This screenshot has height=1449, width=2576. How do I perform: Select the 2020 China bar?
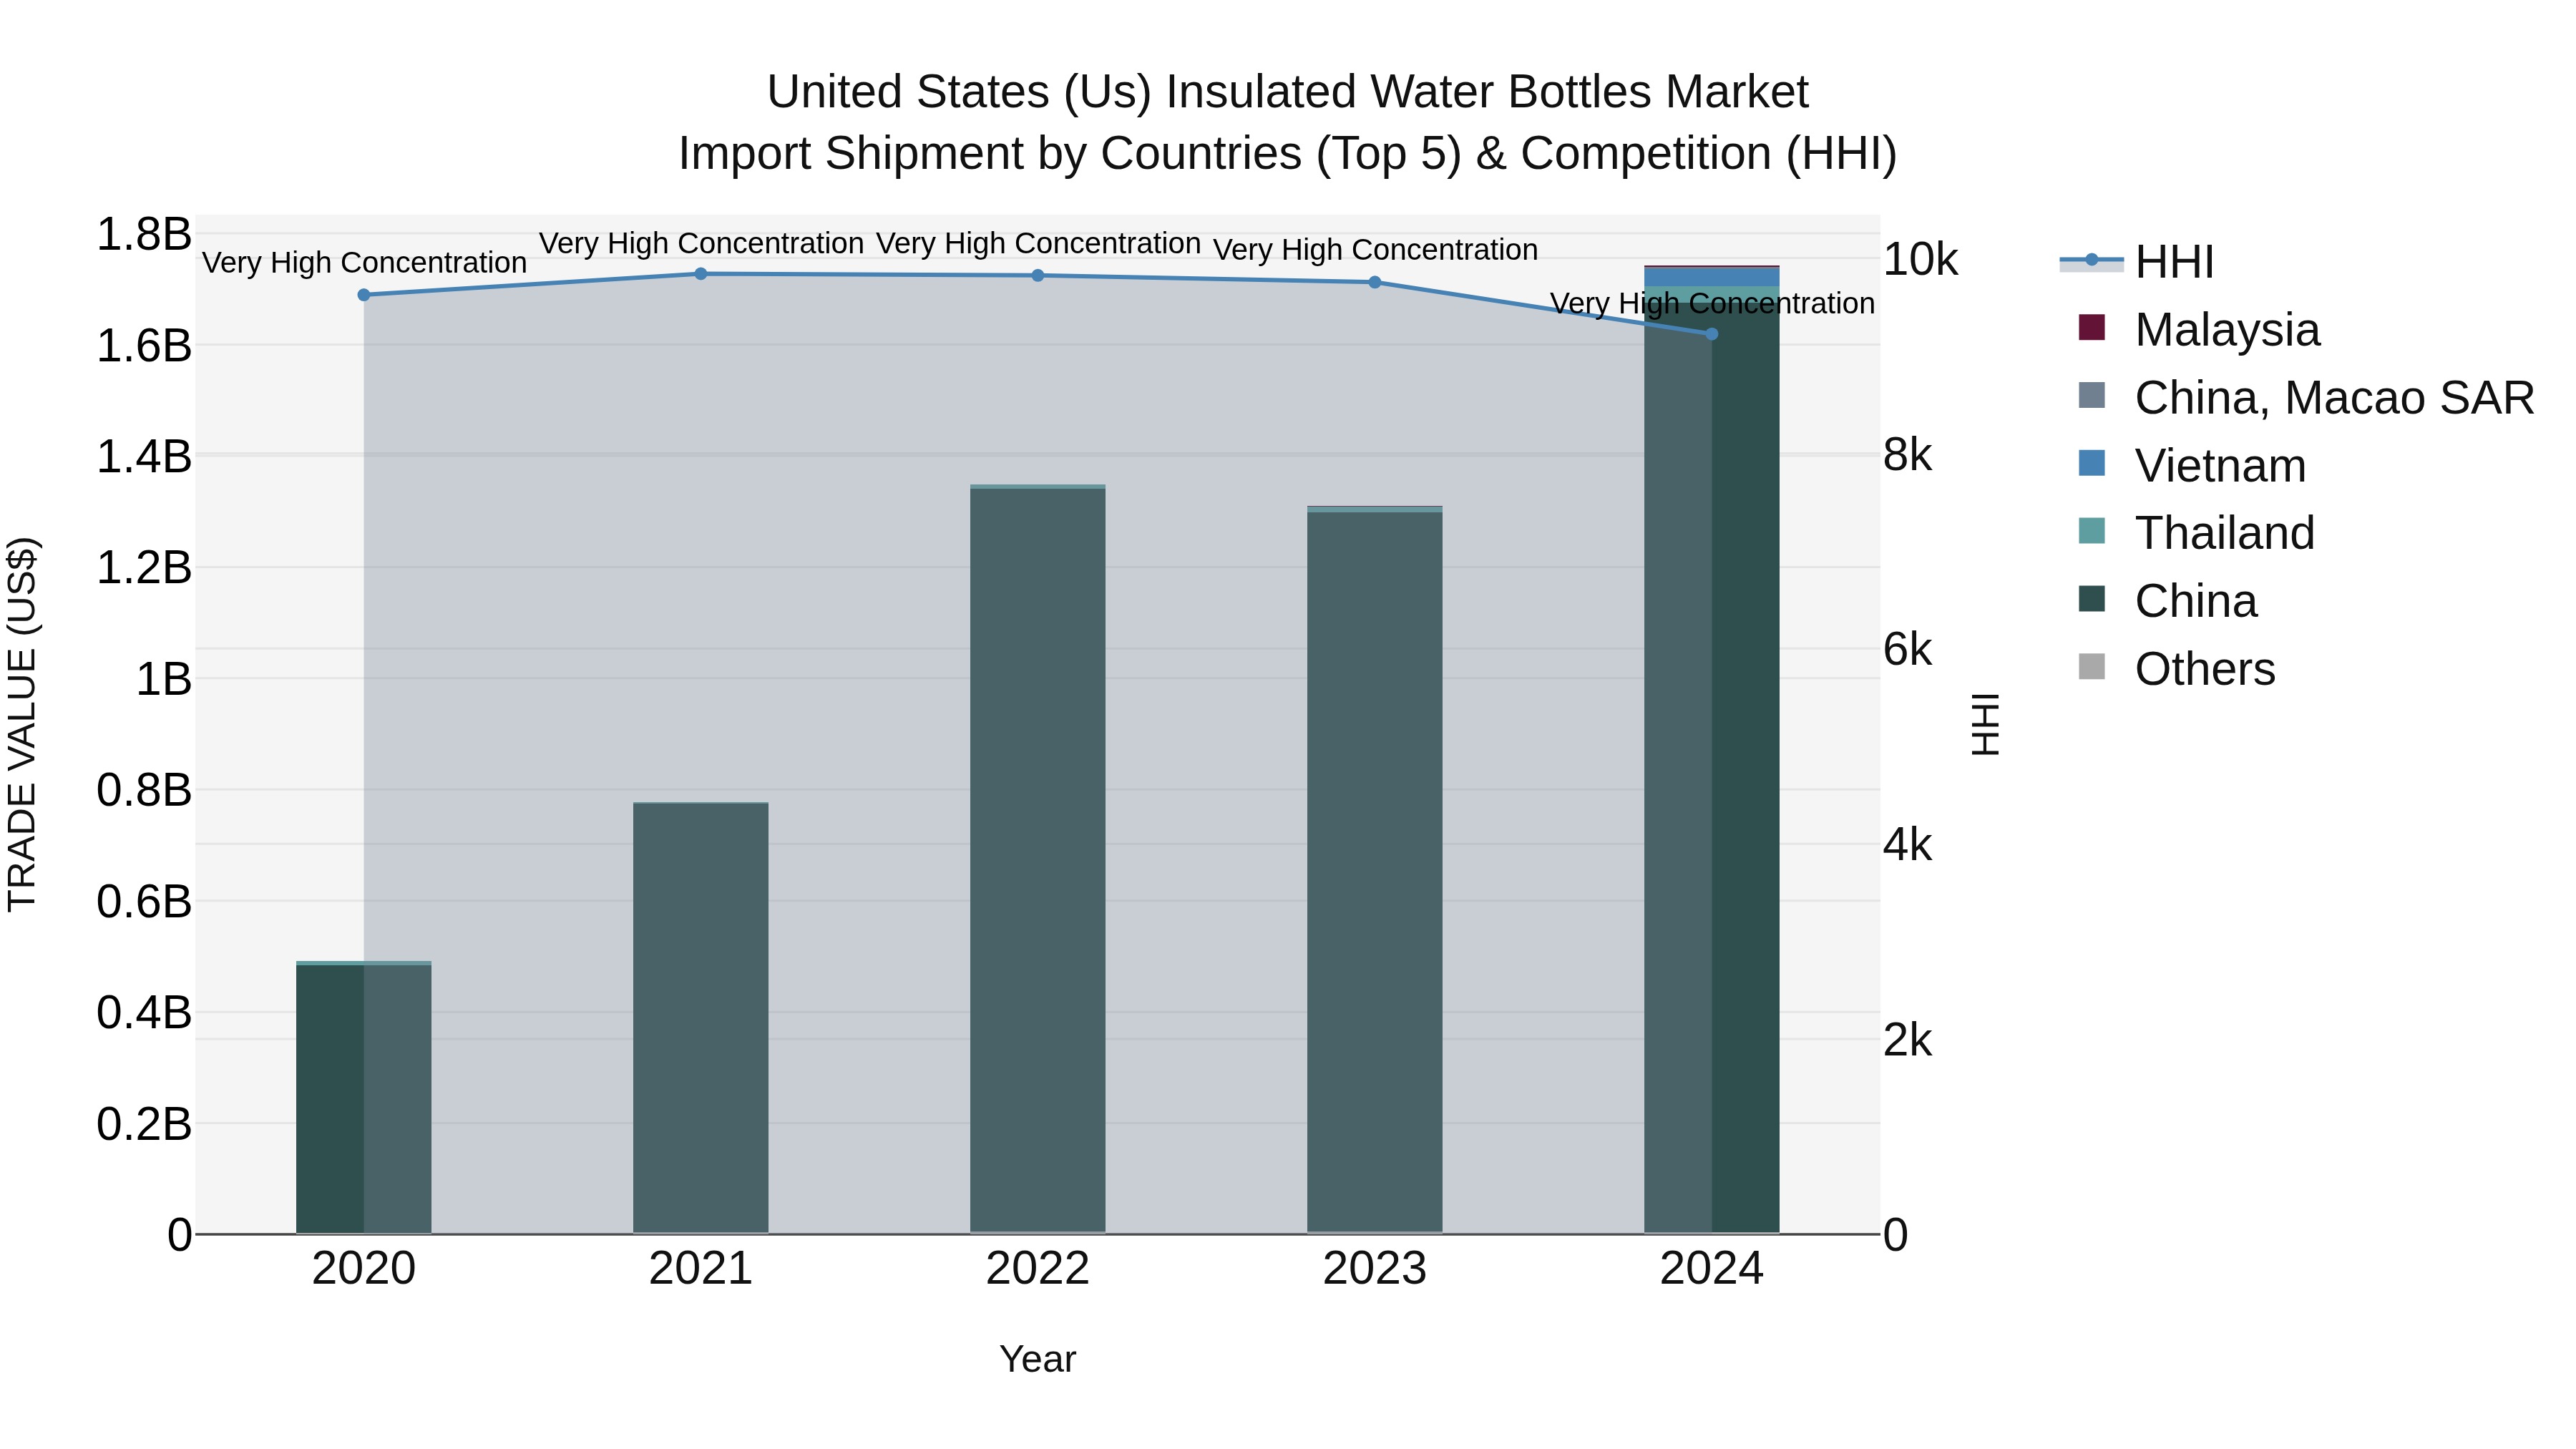point(364,1099)
